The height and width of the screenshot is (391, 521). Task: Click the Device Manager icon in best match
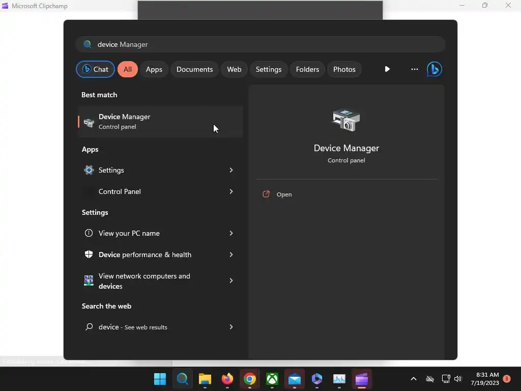(89, 122)
